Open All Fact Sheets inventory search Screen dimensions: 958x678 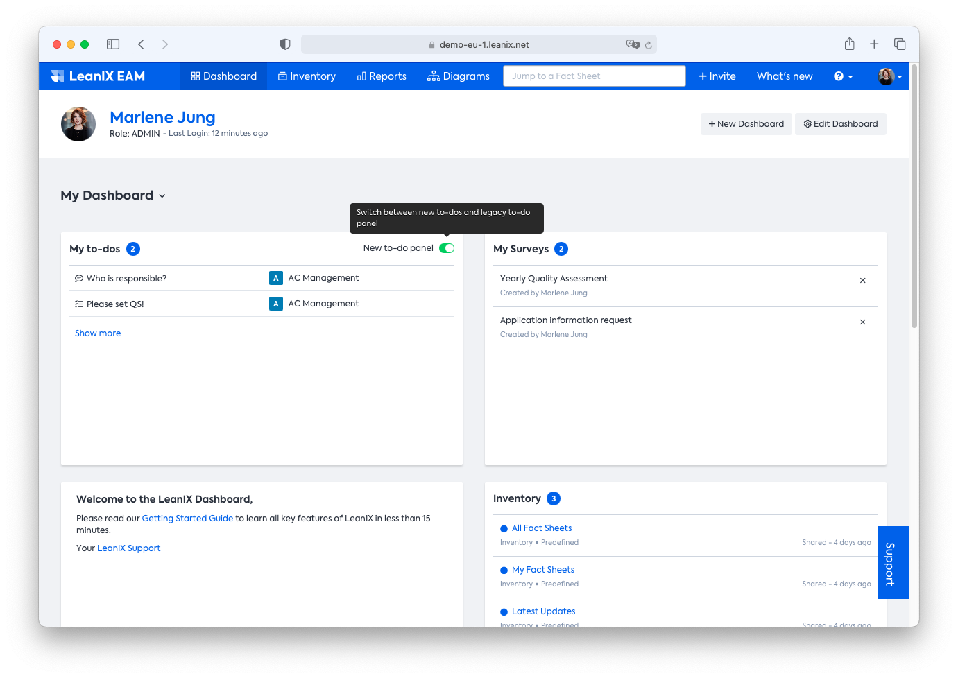542,528
